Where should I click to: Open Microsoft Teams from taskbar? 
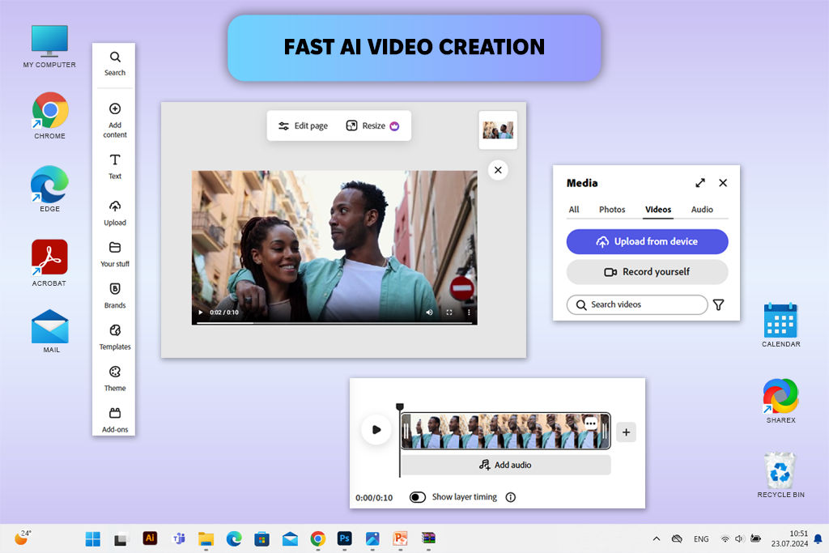pos(179,538)
